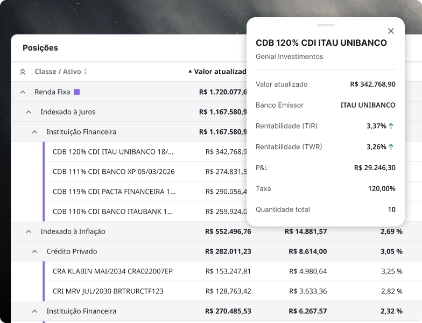The image size is (422, 323).
Task: Click the CDB 120% CDI ITAU UNIBANCO card title
Action: [321, 43]
